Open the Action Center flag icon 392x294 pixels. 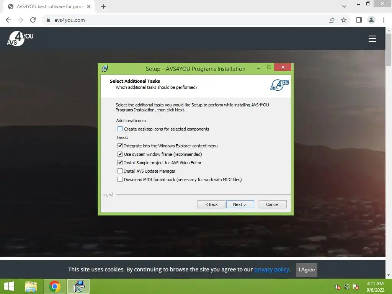[356, 287]
